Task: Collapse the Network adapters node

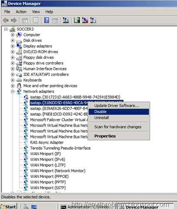Action: click(13, 91)
